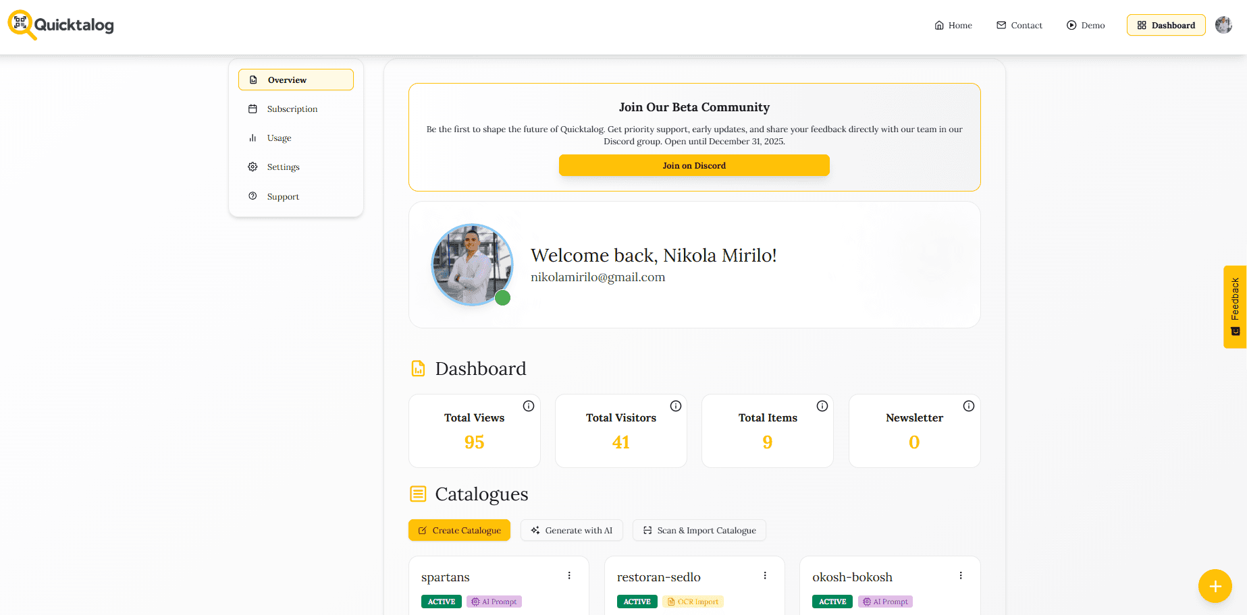Open the okosh-bokosh catalogue options menu
The width and height of the screenshot is (1247, 615).
[x=960, y=576]
